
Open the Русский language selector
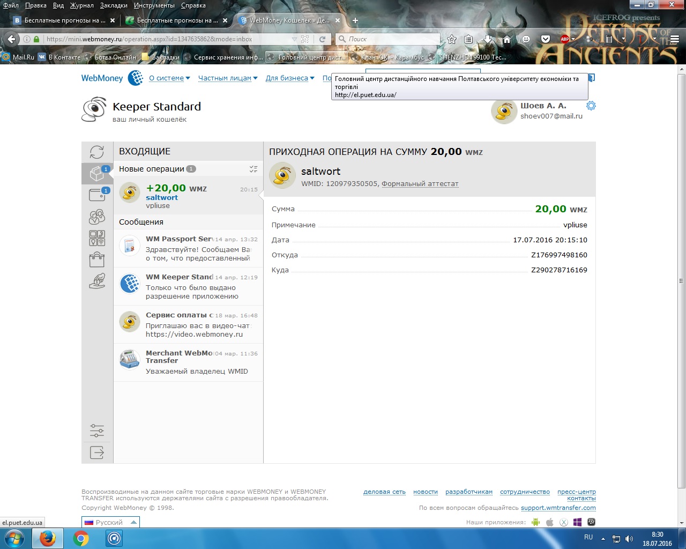111,522
